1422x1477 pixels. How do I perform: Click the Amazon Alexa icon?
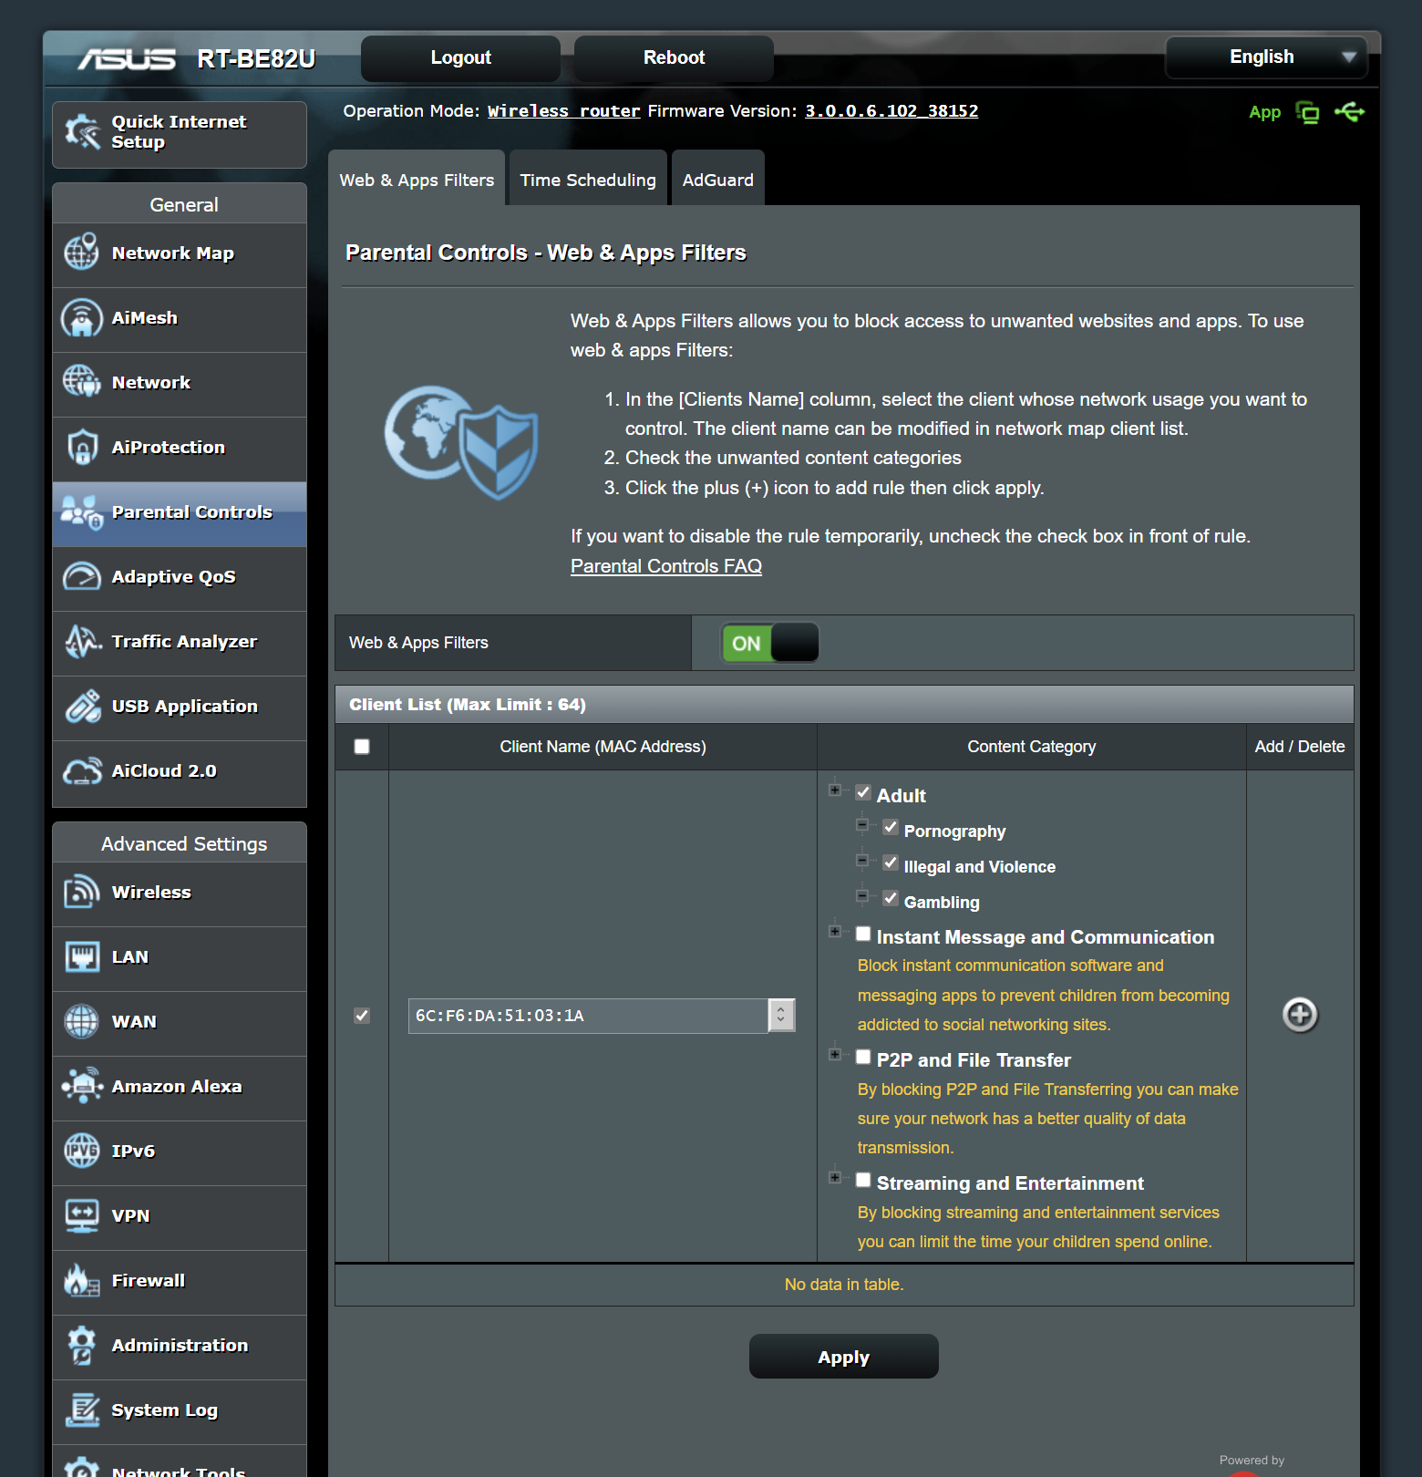[82, 1086]
